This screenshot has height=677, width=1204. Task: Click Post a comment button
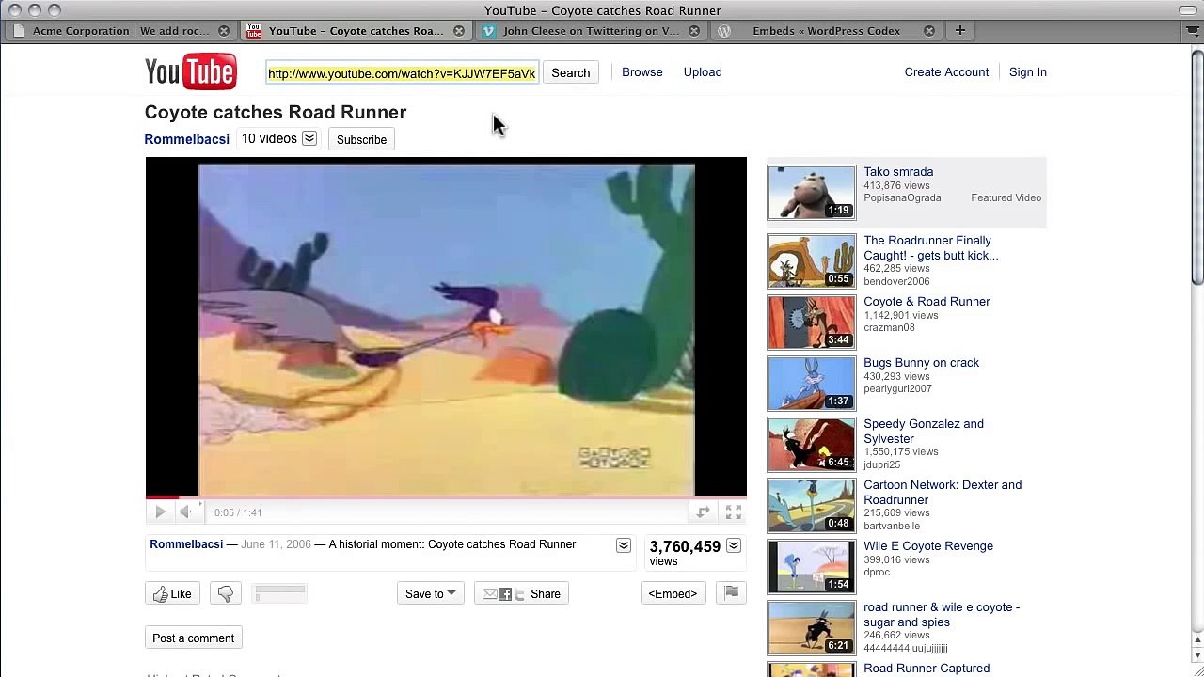click(194, 638)
